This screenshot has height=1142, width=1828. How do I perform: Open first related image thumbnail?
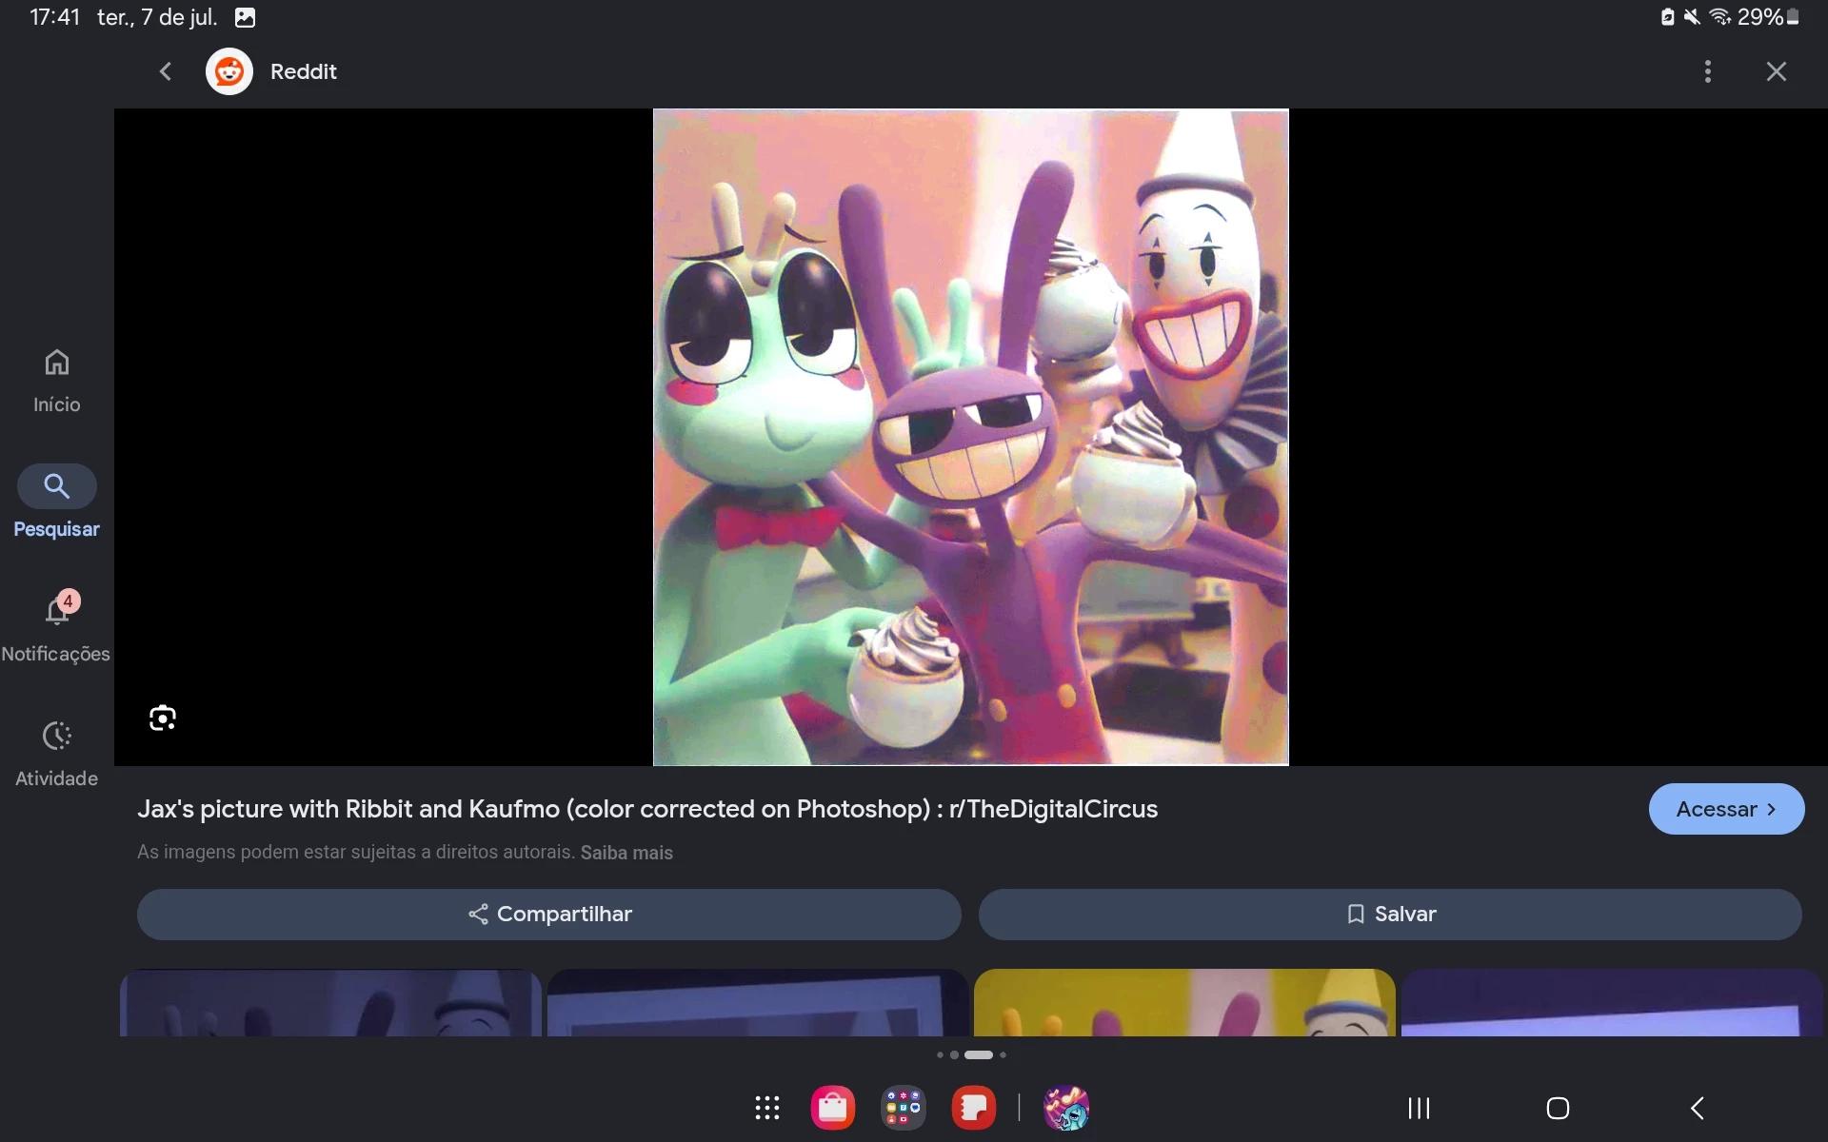tap(330, 1002)
